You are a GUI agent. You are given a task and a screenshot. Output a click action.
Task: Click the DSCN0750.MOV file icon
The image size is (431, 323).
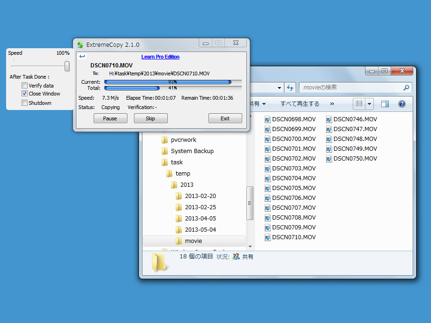tap(329, 159)
